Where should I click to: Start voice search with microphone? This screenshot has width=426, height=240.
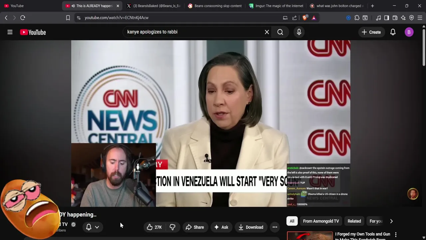[299, 32]
